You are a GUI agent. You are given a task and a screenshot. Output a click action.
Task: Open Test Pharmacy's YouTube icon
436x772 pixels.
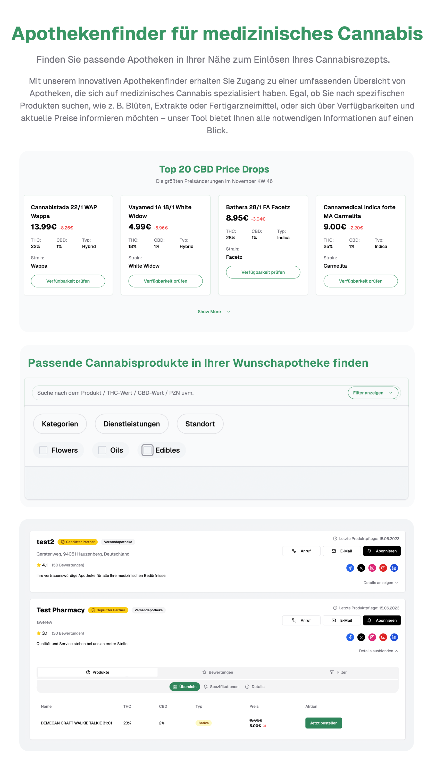tap(383, 637)
